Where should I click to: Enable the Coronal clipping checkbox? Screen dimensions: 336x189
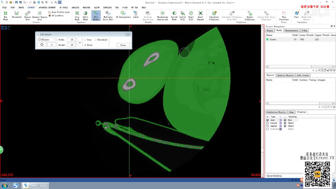coord(267,123)
